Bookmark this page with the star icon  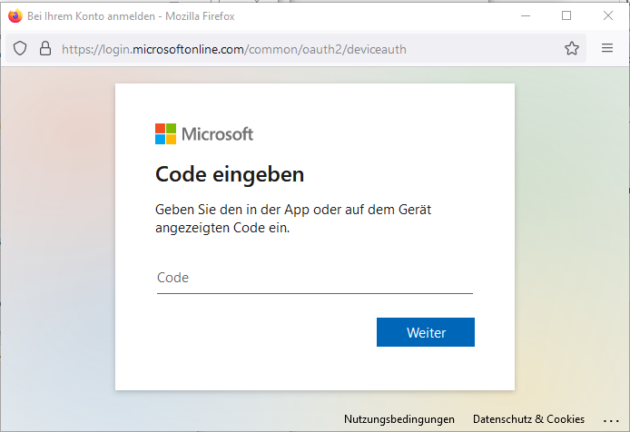click(571, 49)
